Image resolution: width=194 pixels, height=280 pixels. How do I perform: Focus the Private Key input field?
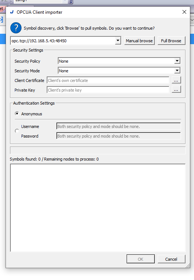pos(108,90)
